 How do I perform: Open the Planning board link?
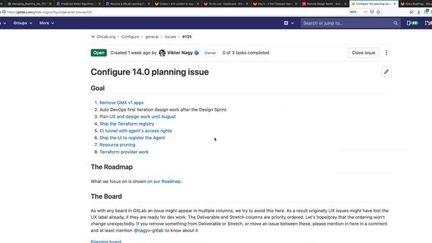(x=106, y=242)
